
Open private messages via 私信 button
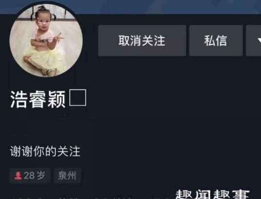(216, 40)
